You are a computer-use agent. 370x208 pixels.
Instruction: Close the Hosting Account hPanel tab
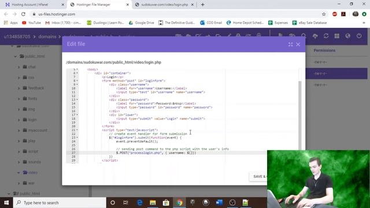62,5
